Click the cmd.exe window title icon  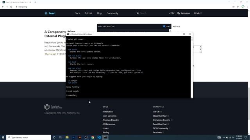[68, 34]
